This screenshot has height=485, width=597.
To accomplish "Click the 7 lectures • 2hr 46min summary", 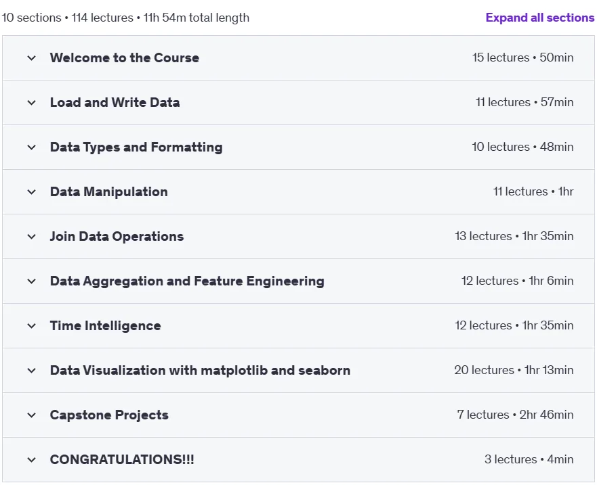I will point(515,414).
